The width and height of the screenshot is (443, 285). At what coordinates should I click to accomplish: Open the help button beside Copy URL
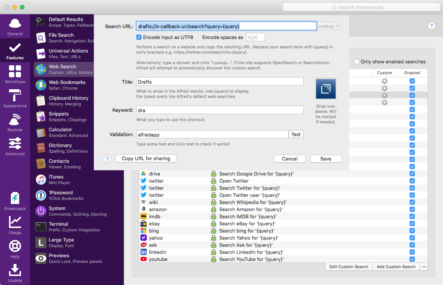107,159
